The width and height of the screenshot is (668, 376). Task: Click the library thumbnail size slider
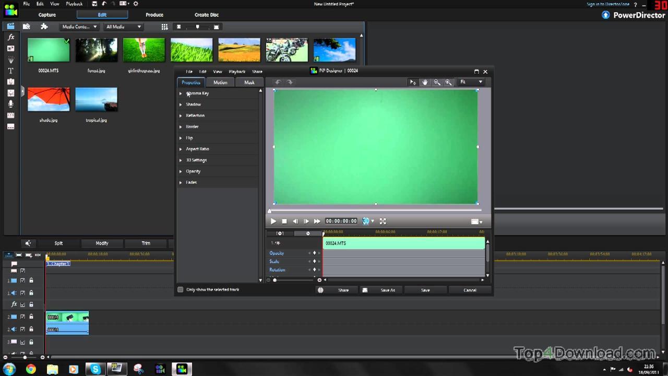click(x=197, y=27)
